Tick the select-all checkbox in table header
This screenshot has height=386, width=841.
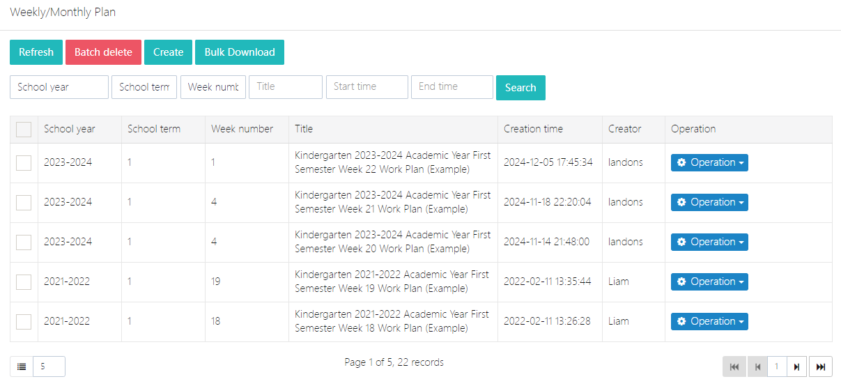[24, 130]
